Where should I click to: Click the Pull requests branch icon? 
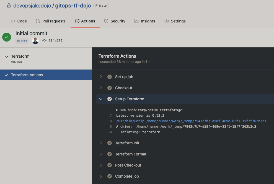pos(38,21)
